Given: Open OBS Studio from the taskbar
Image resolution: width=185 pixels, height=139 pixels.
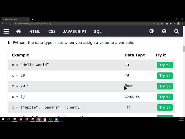Looking at the screenshot, I should coord(51,119).
